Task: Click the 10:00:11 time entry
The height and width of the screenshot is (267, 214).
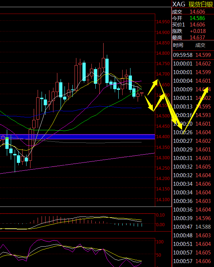Action: 183,98
